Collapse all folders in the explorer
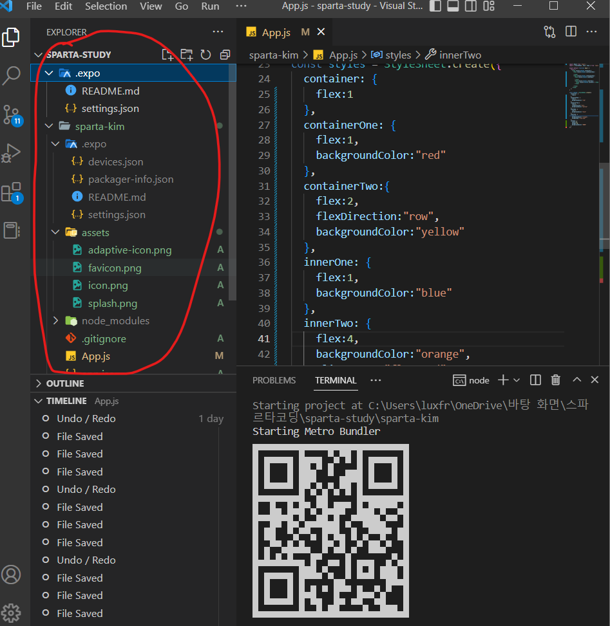The width and height of the screenshot is (610, 626). point(225,55)
